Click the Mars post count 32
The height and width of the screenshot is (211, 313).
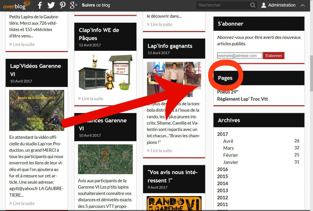click(297, 148)
